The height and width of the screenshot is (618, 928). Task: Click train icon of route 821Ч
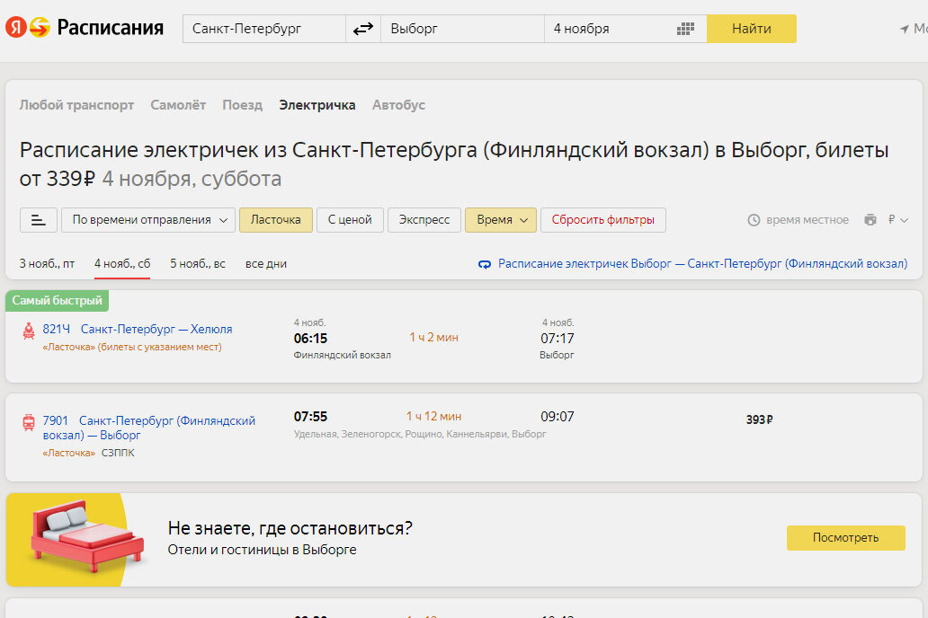pos(29,331)
